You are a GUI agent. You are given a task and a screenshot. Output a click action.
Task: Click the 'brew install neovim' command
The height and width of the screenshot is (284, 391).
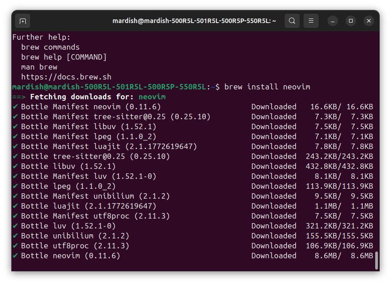267,87
